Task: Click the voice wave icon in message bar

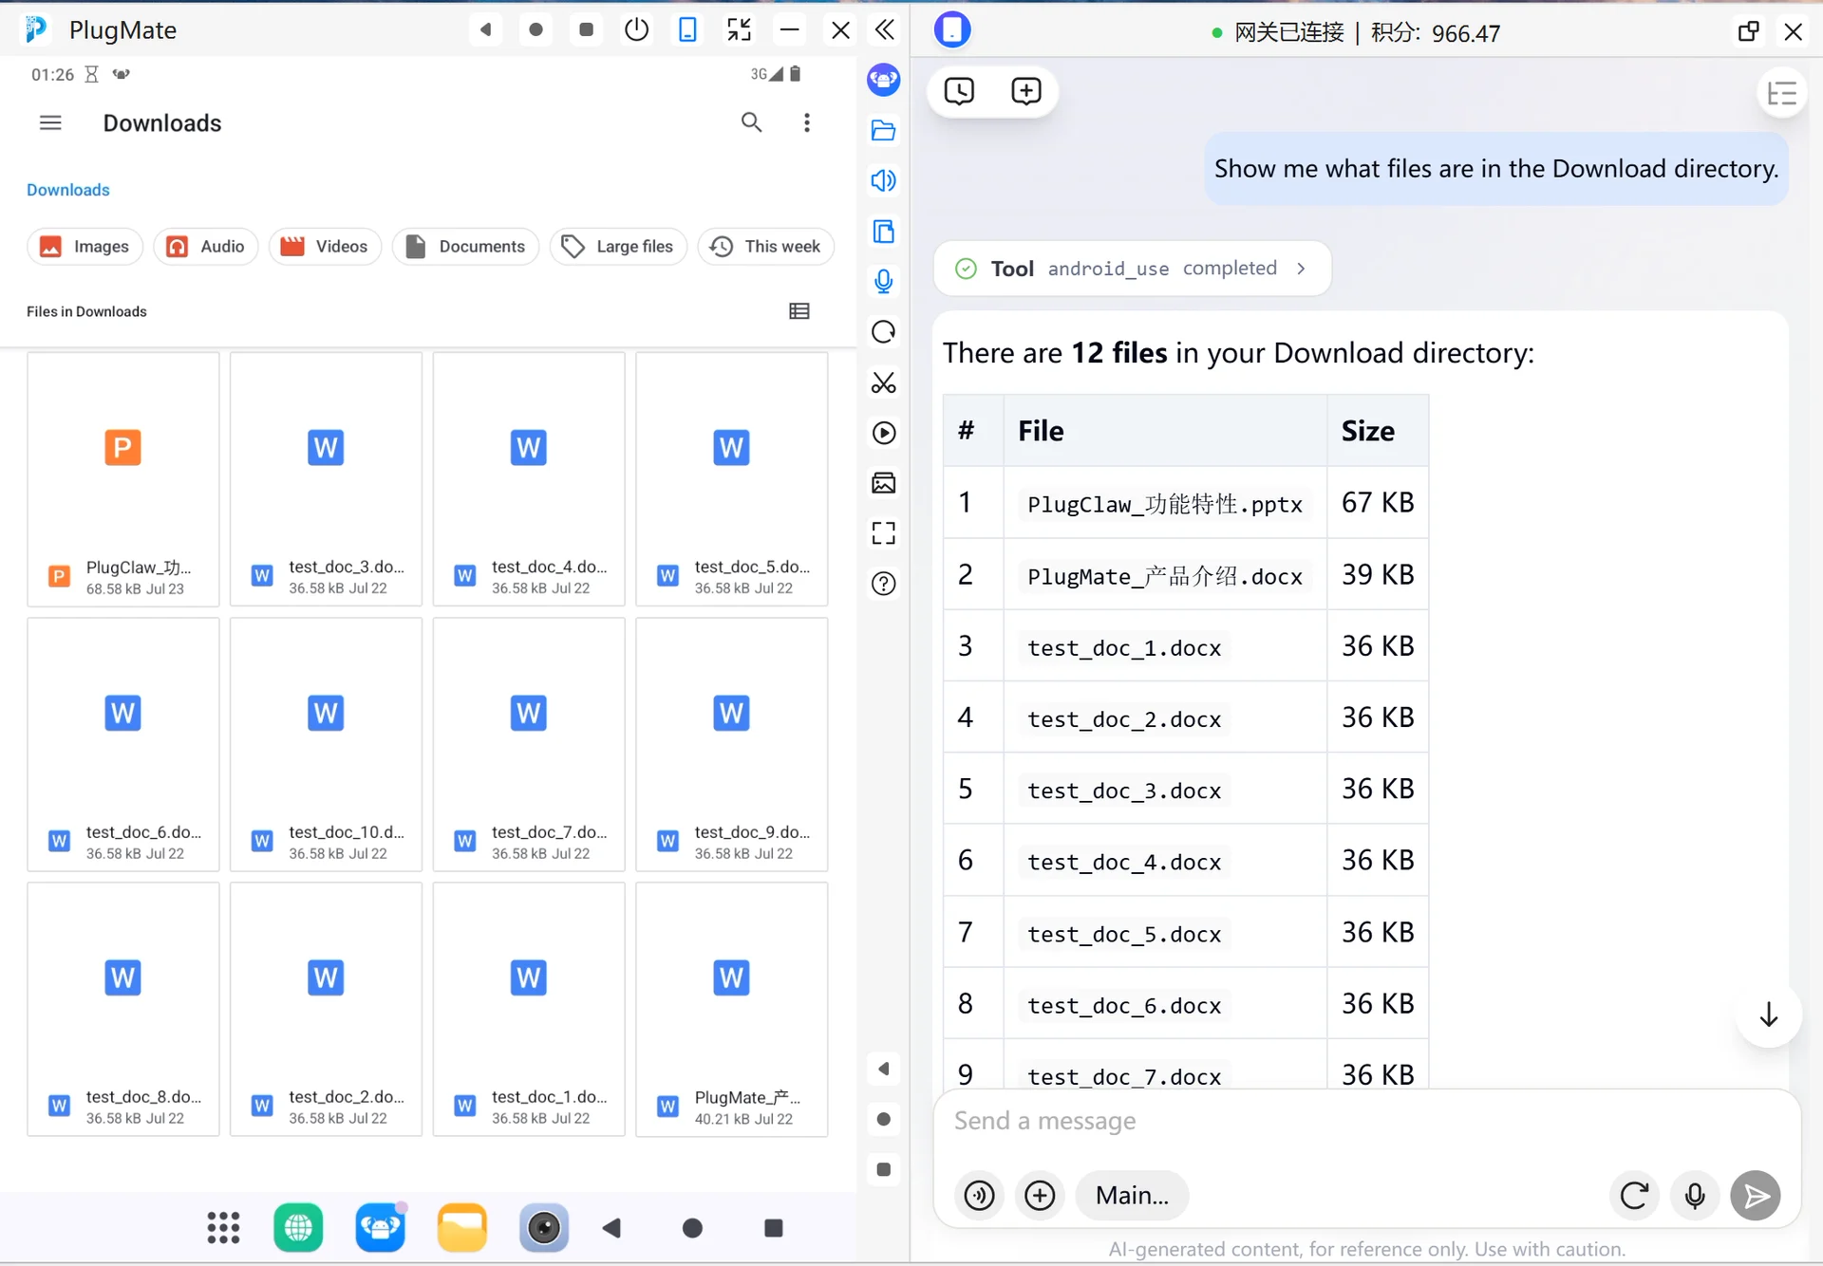Action: point(979,1195)
